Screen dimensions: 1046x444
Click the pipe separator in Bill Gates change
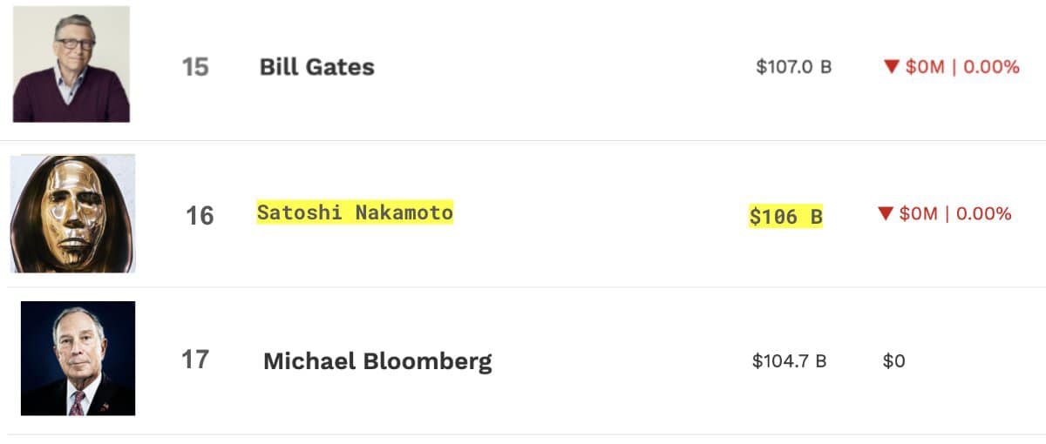(x=954, y=67)
